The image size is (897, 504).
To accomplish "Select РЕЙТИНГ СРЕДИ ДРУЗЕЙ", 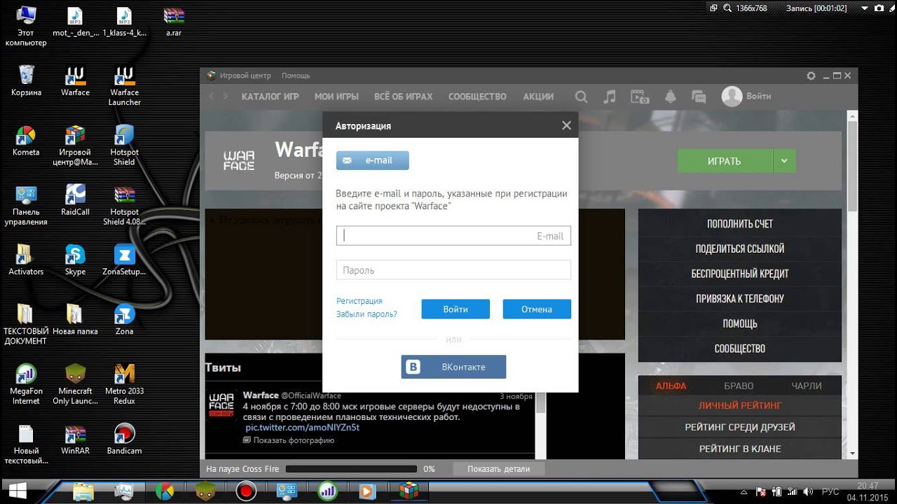I will point(740,427).
